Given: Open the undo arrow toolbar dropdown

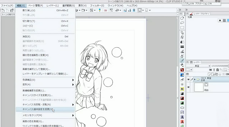Looking at the screenshot, I should (120, 10).
